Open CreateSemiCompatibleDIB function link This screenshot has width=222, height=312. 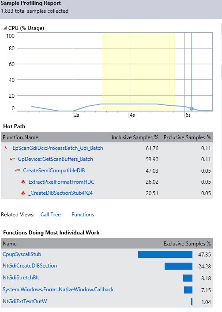(x=54, y=171)
